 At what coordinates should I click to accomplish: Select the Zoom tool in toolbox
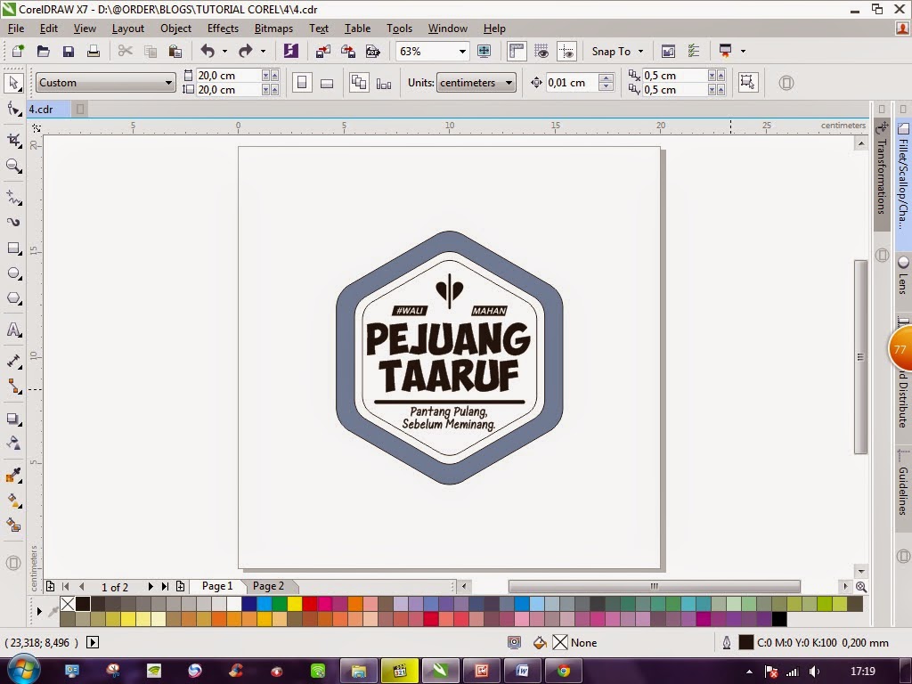13,167
